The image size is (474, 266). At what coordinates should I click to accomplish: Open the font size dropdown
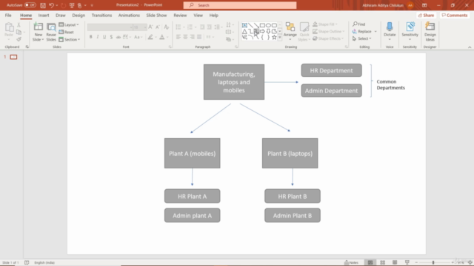coord(145,27)
